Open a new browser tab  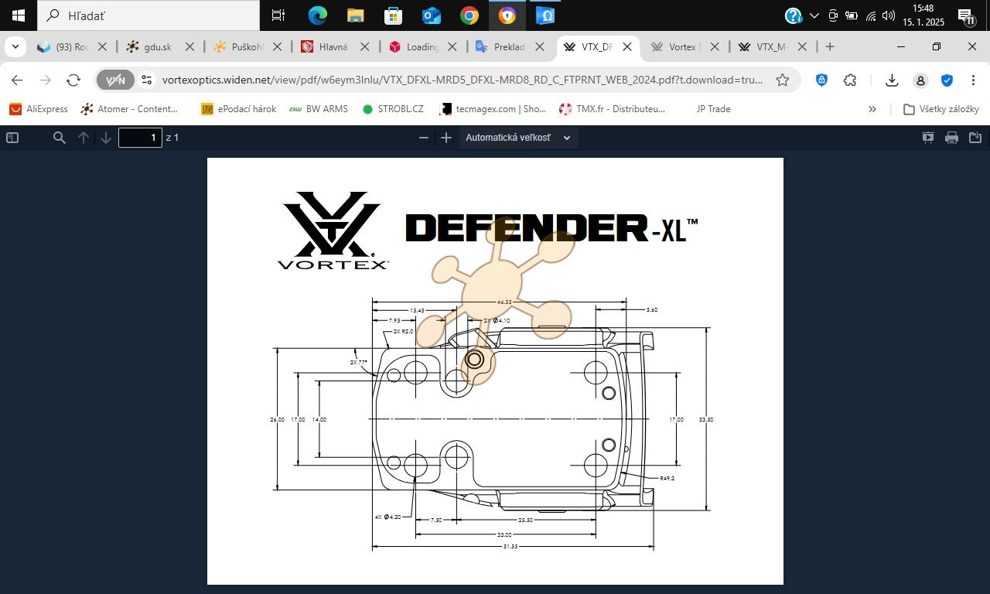(830, 46)
